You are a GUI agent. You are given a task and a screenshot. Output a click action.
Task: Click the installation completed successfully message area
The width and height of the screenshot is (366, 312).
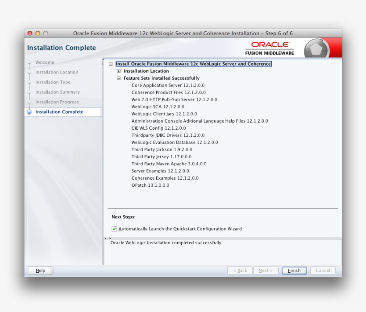pyautogui.click(x=222, y=252)
